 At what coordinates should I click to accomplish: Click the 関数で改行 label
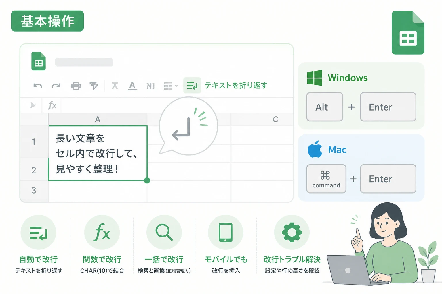click(102, 259)
